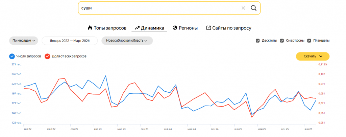Toggle the red Доля от всех запросов checkmark
The height and width of the screenshot is (137, 346).
click(x=47, y=56)
